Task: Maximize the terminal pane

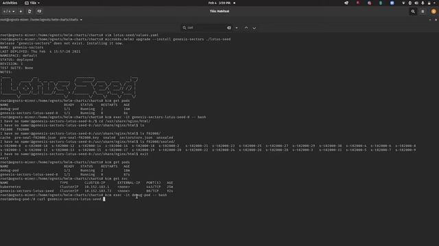Action: (x=430, y=20)
